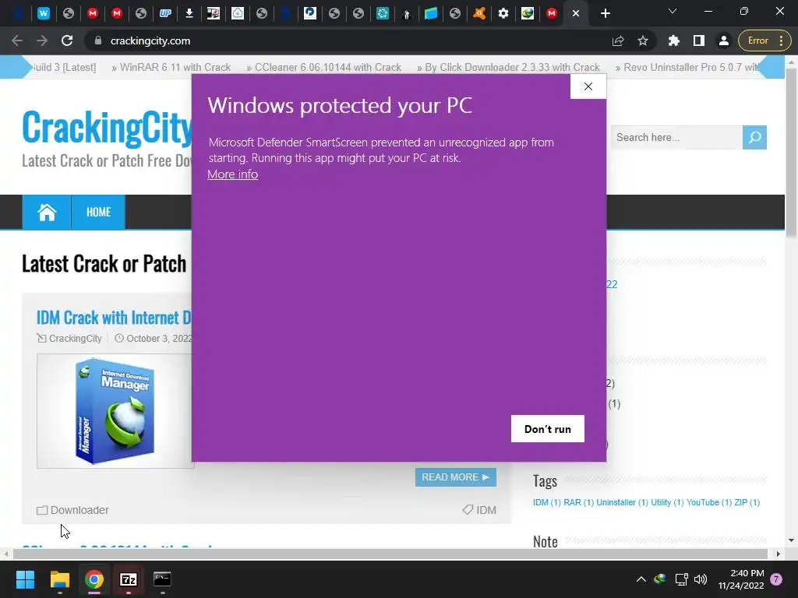The image size is (798, 598).
Task: Select the "IDM (1)" tag in Tags
Action: 546,502
